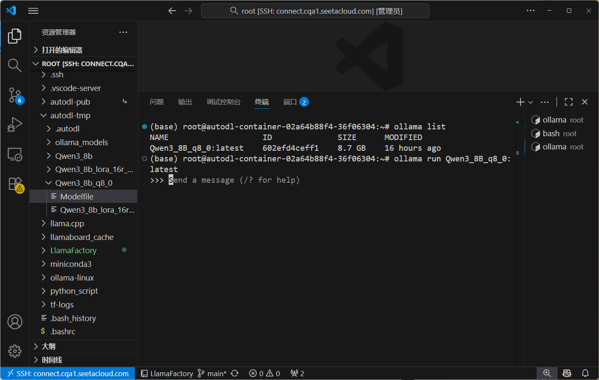
Task: Collapse the autodl-tmp folder
Action: 83,115
